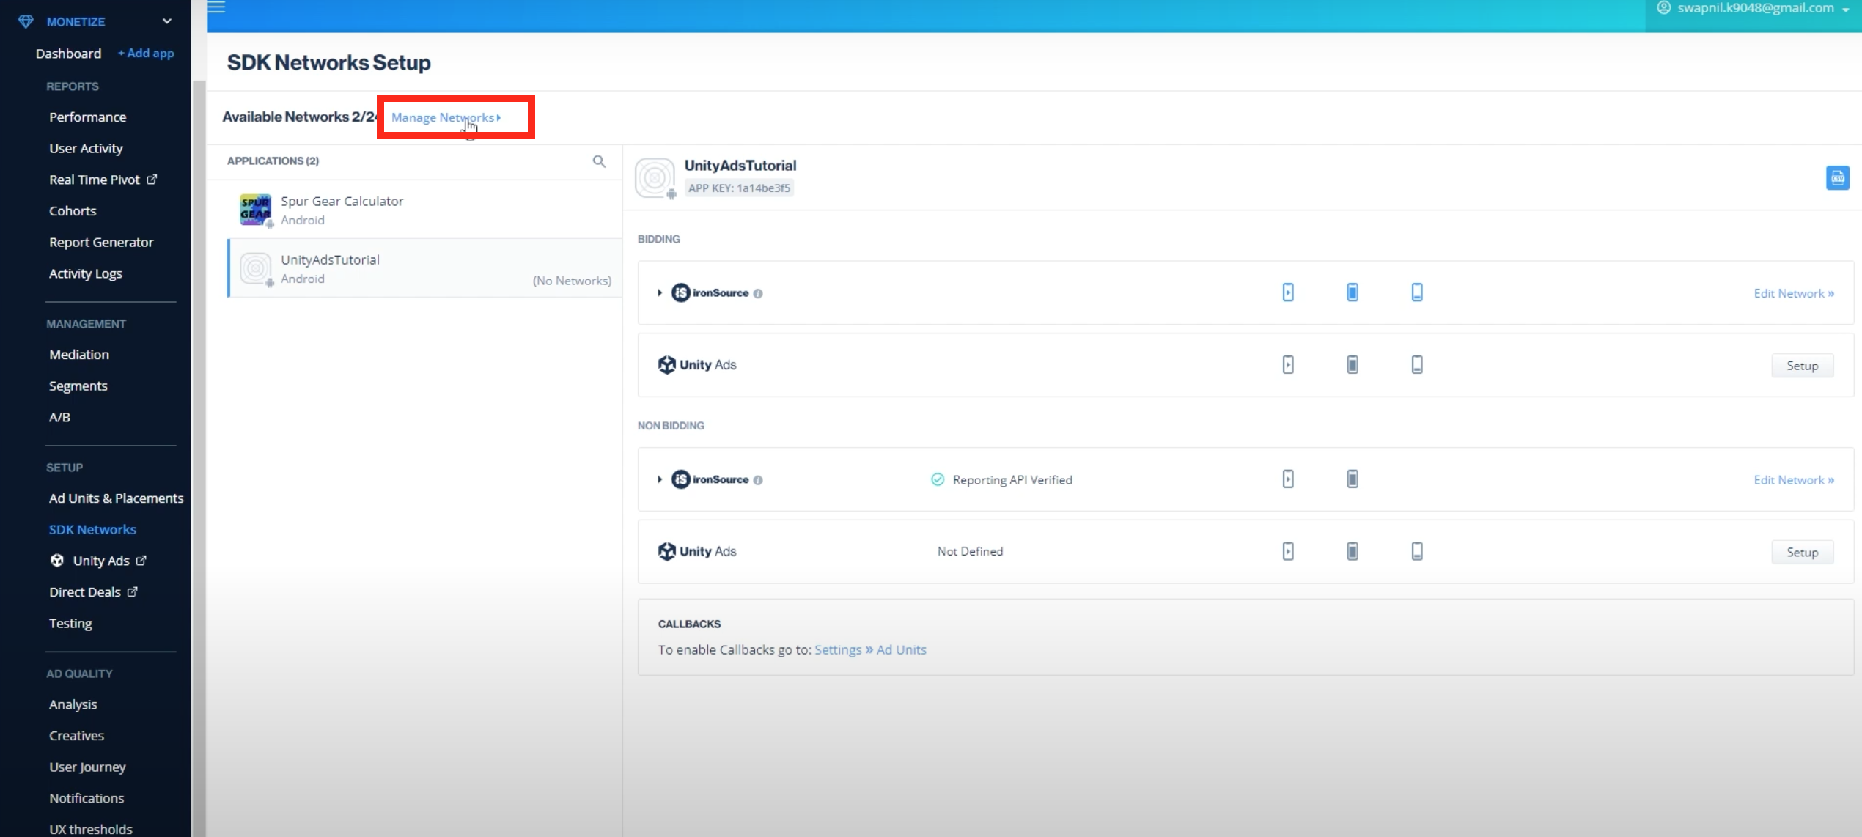Click rewarded video icon for non-bidding ironSource
Viewport: 1862px width, 837px height.
click(1288, 479)
